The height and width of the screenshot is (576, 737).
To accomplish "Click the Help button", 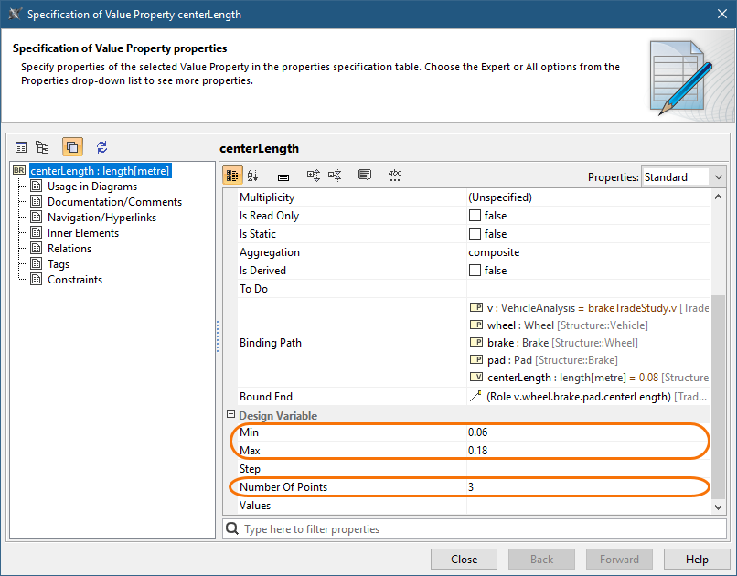I will pos(697,560).
